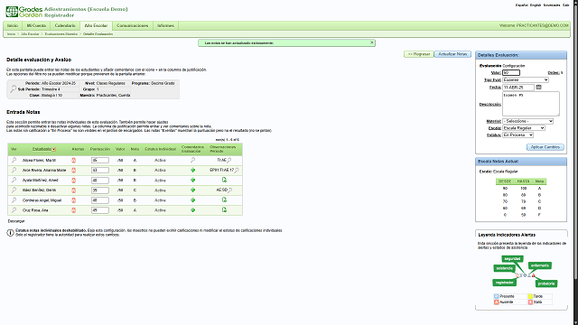Open red alert icon for Ayala Martínez
Viewport: 578px width, 325px height.
(73, 181)
